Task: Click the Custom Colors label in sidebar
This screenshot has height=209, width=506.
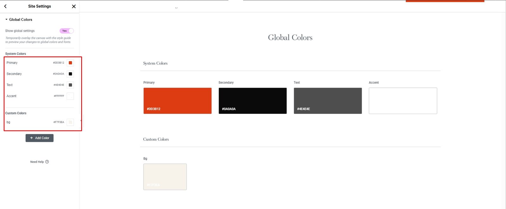Action: (x=16, y=113)
